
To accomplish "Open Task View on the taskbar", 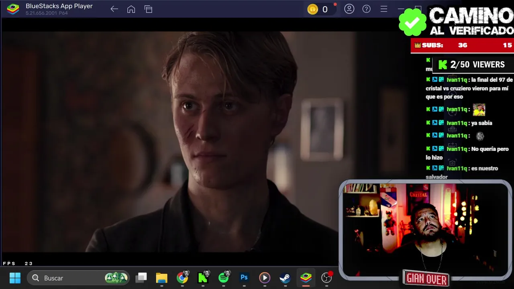I will pyautogui.click(x=141, y=278).
